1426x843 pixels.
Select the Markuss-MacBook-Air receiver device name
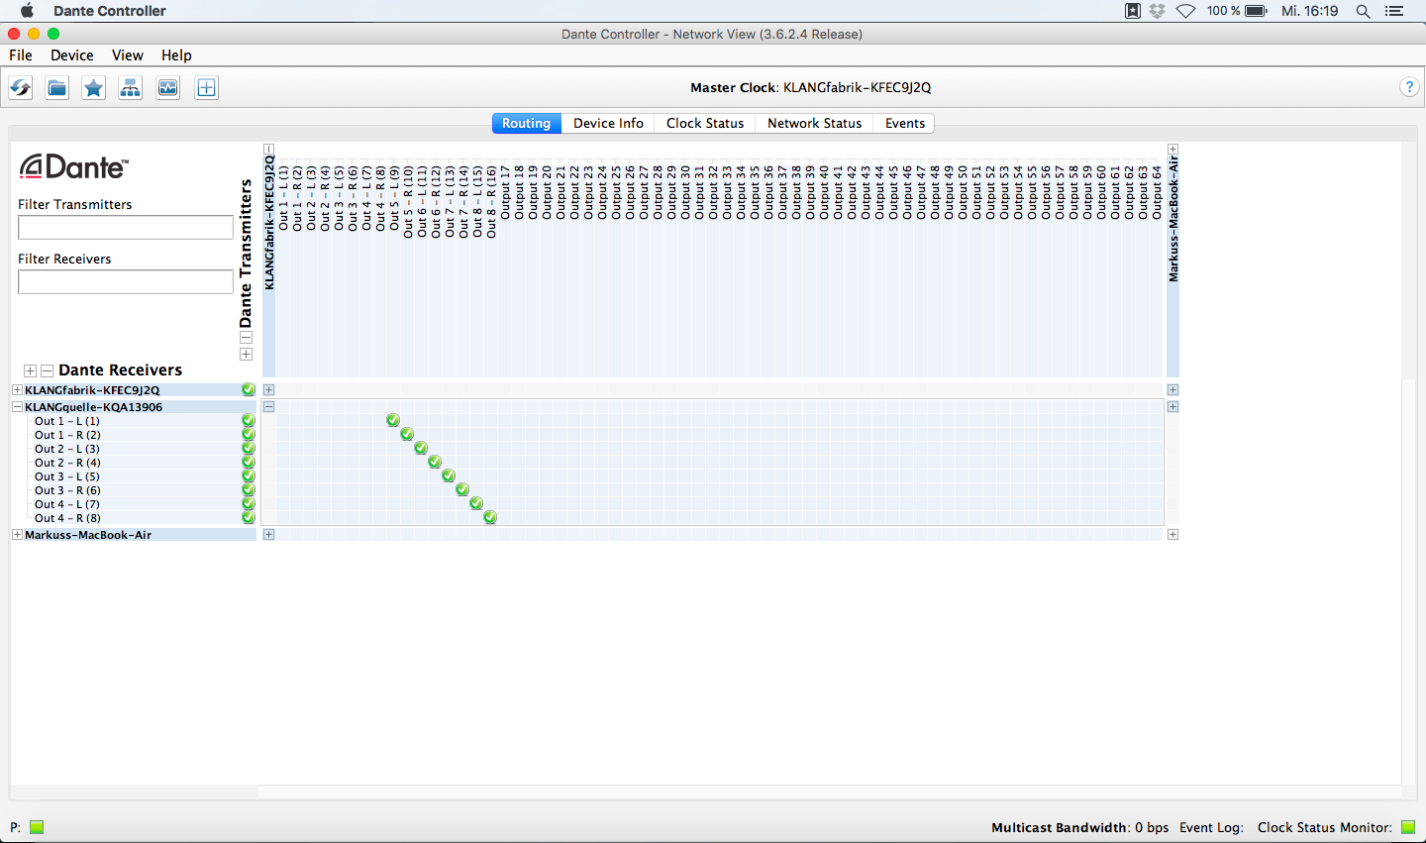(88, 535)
